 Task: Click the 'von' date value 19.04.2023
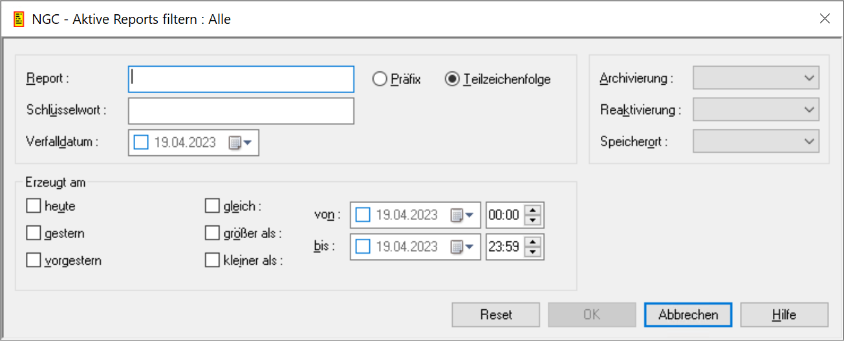pyautogui.click(x=407, y=215)
